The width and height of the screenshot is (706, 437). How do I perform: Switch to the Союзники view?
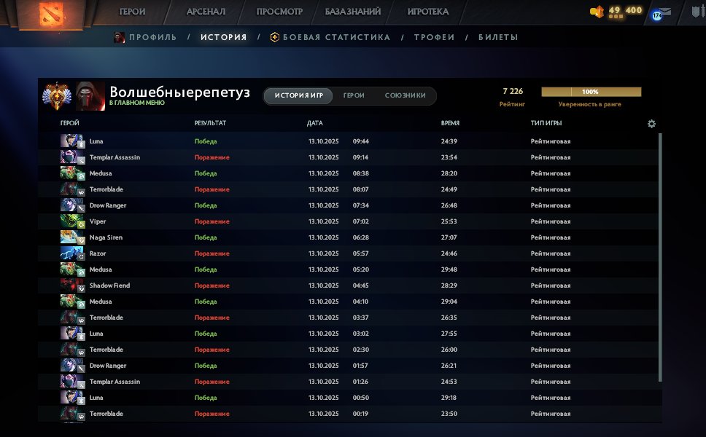coord(405,96)
